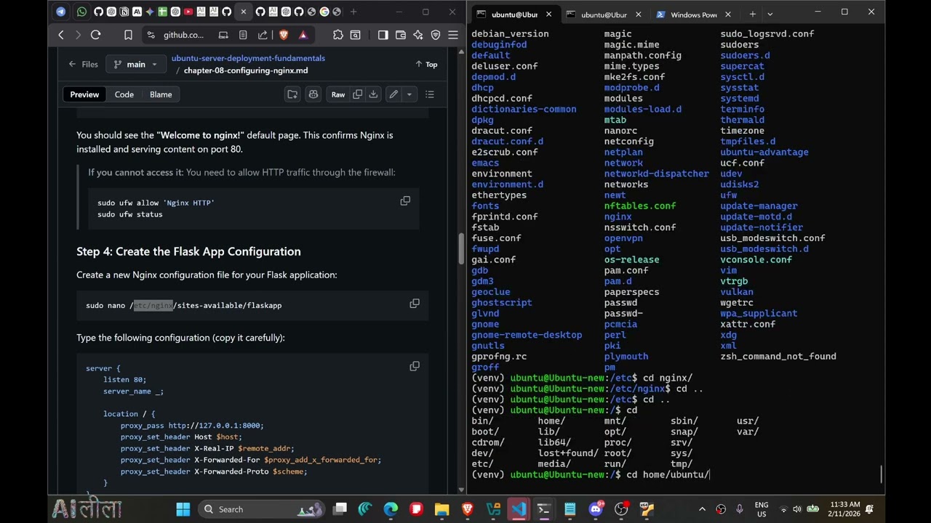Viewport: 931px width, 523px height.
Task: Open the browser hamburger menu
Action: pos(453,35)
